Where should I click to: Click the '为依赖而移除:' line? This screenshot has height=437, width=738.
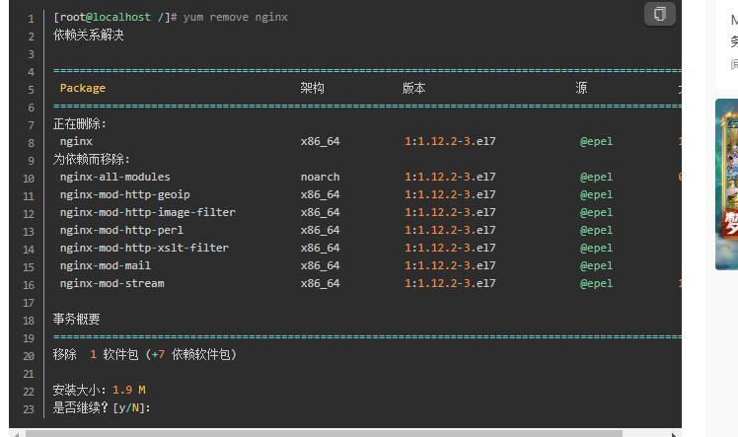[x=92, y=159]
